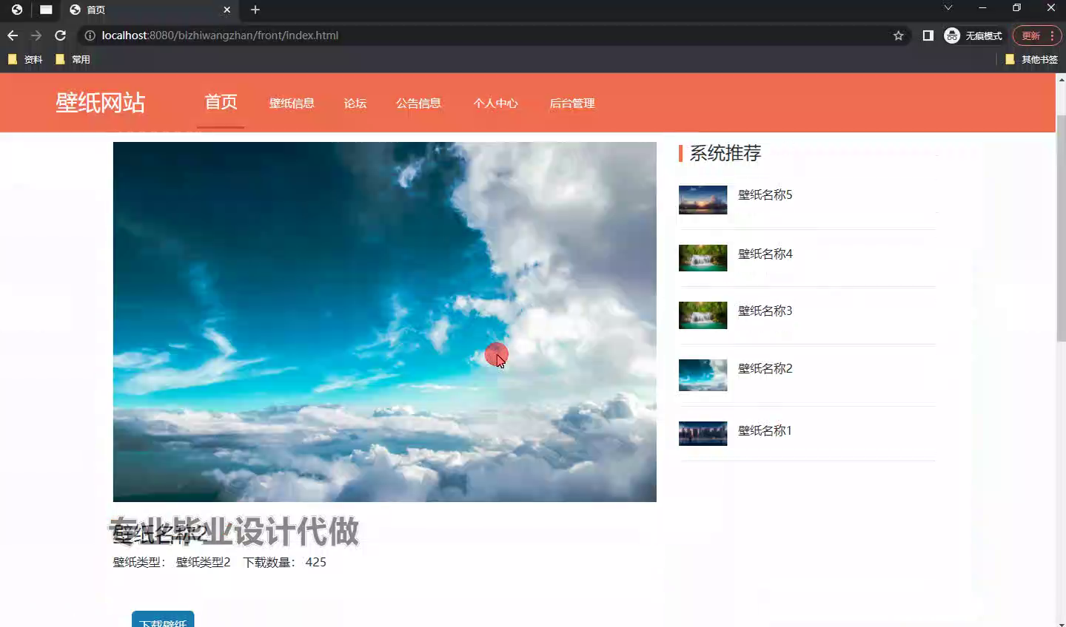Reload the page with the refresh icon

point(61,35)
